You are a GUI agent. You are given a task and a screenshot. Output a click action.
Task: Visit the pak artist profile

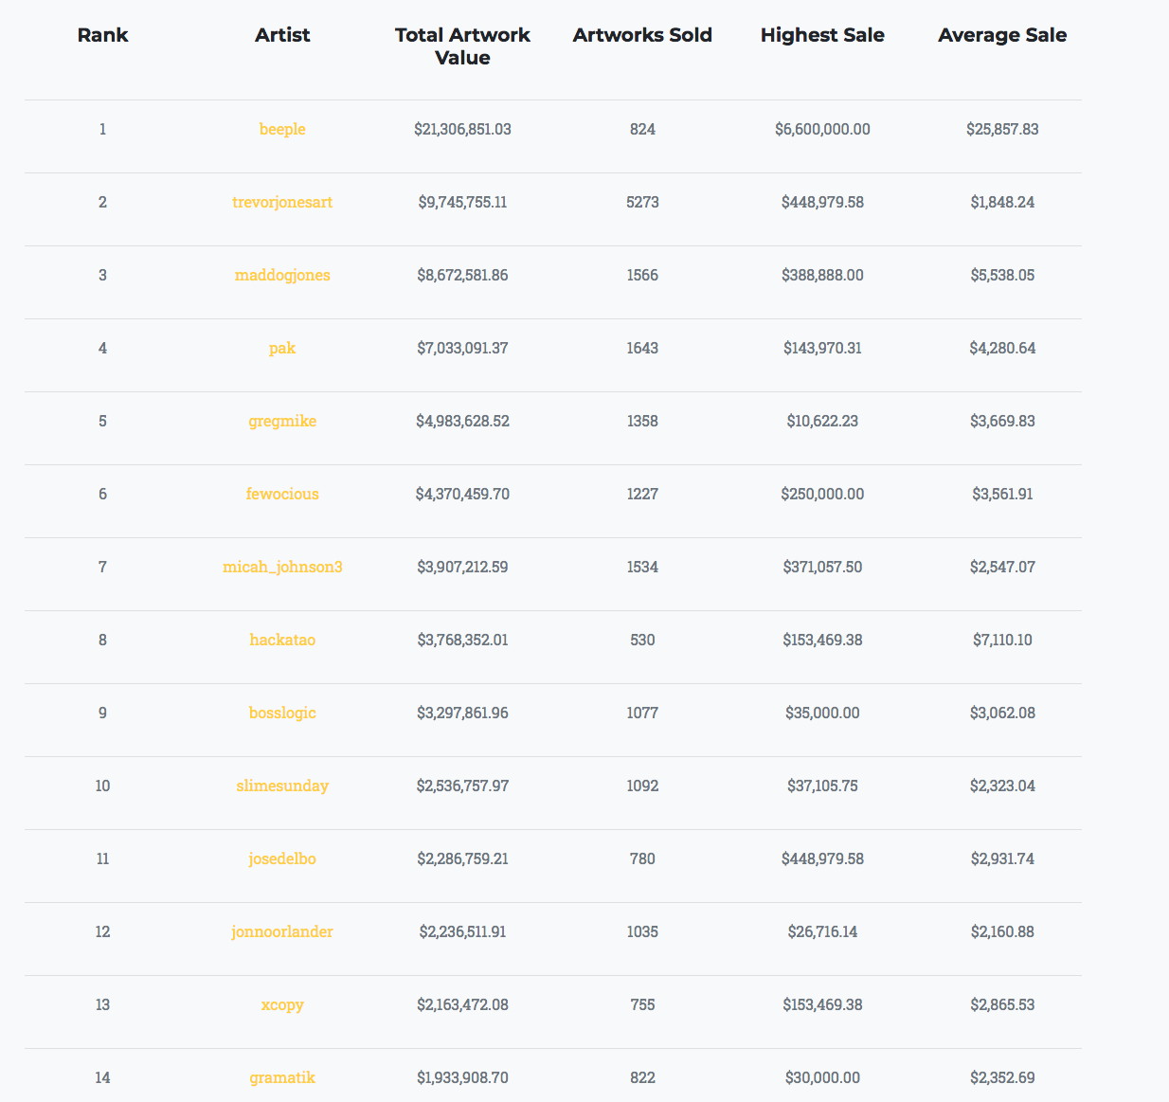pos(282,348)
